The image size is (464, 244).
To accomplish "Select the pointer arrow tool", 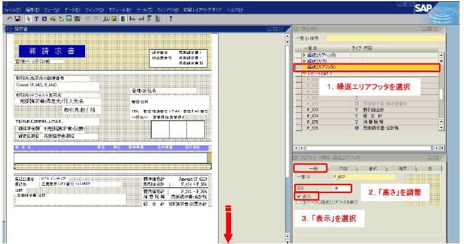I will [29, 19].
